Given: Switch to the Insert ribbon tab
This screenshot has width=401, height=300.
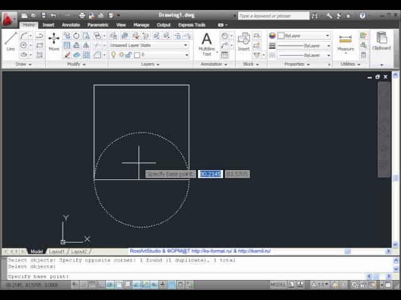Looking at the screenshot, I should [x=48, y=25].
